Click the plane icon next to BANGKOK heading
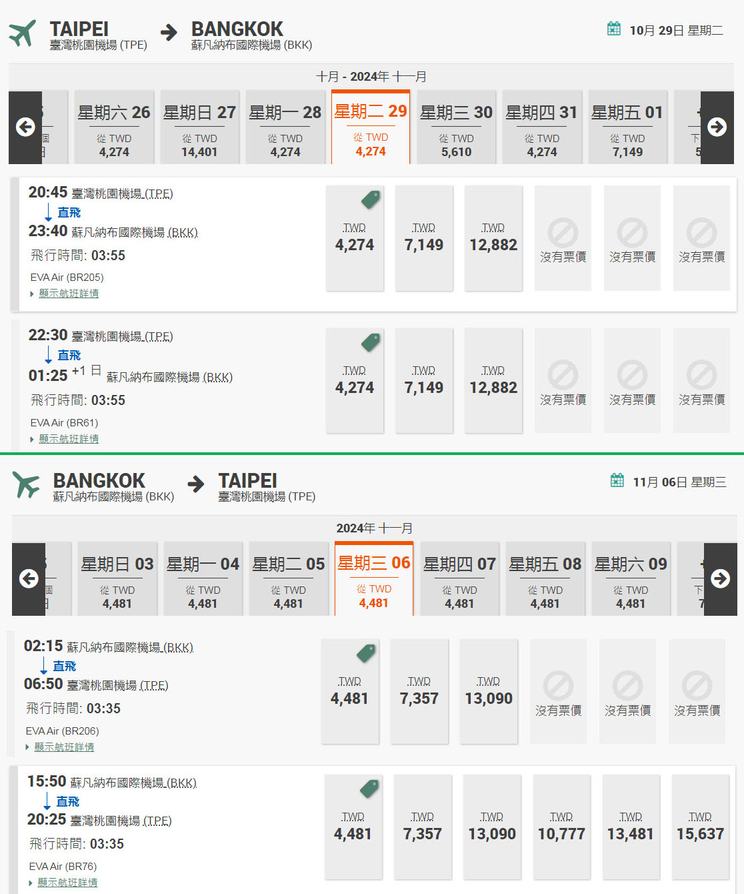Screen dimensions: 744x894 [x=25, y=485]
